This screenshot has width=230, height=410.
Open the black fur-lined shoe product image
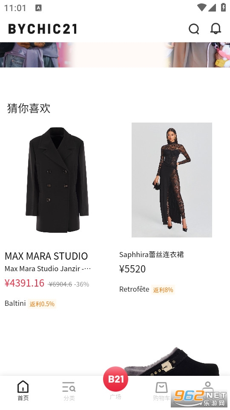(172, 361)
